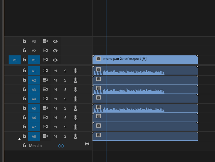The height and width of the screenshot is (162, 215).
Task: Enable voice-over record on A3
Action: coord(75,89)
